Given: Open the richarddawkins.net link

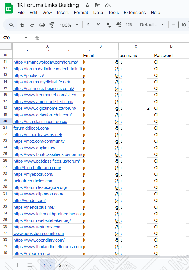Looking at the screenshot, I should coord(38,135).
